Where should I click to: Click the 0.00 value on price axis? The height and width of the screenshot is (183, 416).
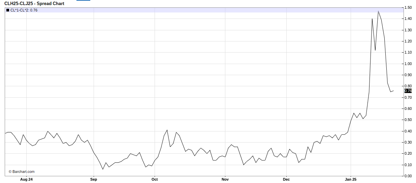pos(408,176)
